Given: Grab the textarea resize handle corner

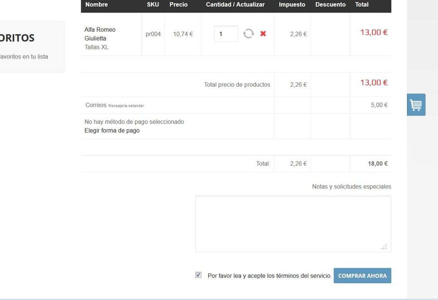Looking at the screenshot, I should [x=384, y=247].
